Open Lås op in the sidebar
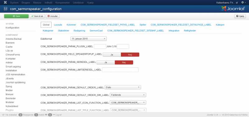Image resolution: width=249 pixels, height=117 pixels. coord(9,51)
